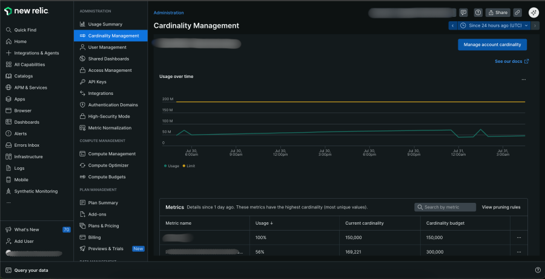The width and height of the screenshot is (545, 279).
Task: Open Compute Budgets
Action: coord(103,177)
